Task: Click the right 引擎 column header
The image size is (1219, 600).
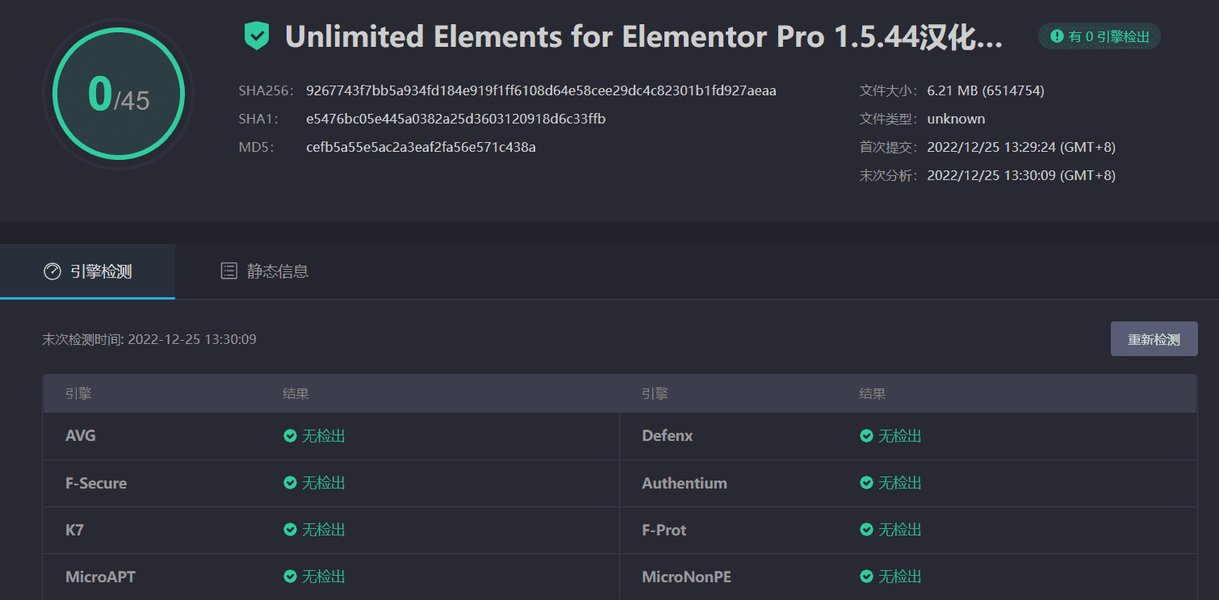Action: click(655, 394)
